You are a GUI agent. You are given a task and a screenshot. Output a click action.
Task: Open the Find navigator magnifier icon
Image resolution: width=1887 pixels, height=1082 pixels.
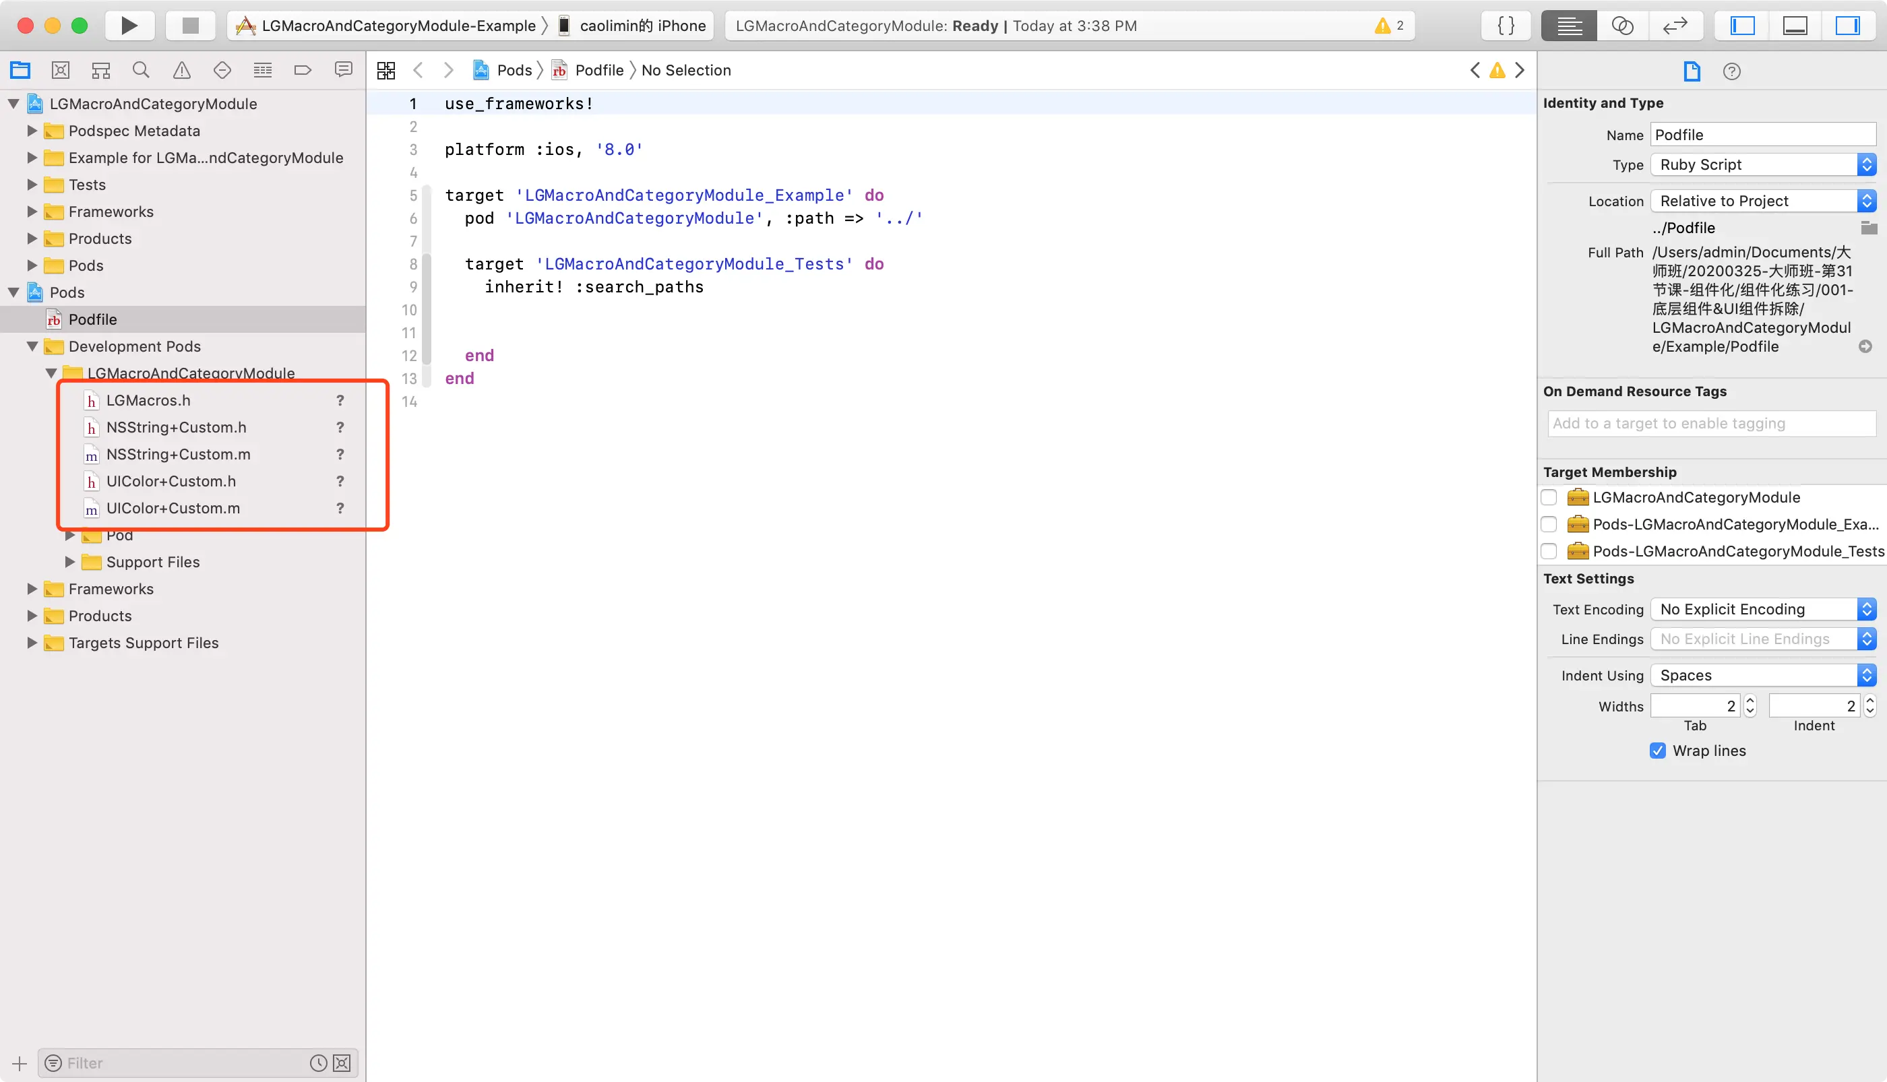140,70
